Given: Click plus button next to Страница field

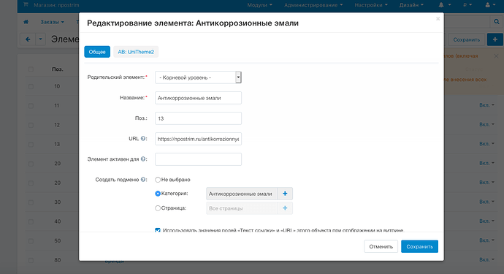Looking at the screenshot, I should coord(285,208).
